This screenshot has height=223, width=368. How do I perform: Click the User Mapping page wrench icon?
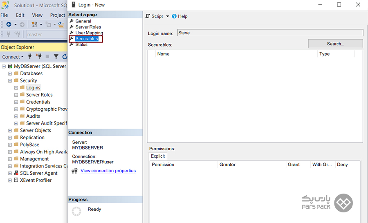click(x=72, y=33)
